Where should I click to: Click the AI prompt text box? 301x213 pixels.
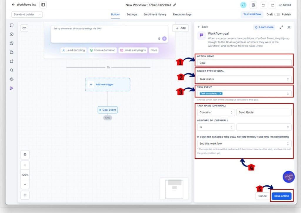tap(109, 34)
